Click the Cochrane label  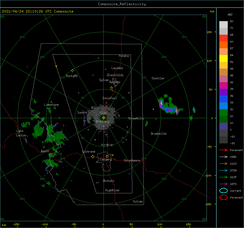coord(89,152)
